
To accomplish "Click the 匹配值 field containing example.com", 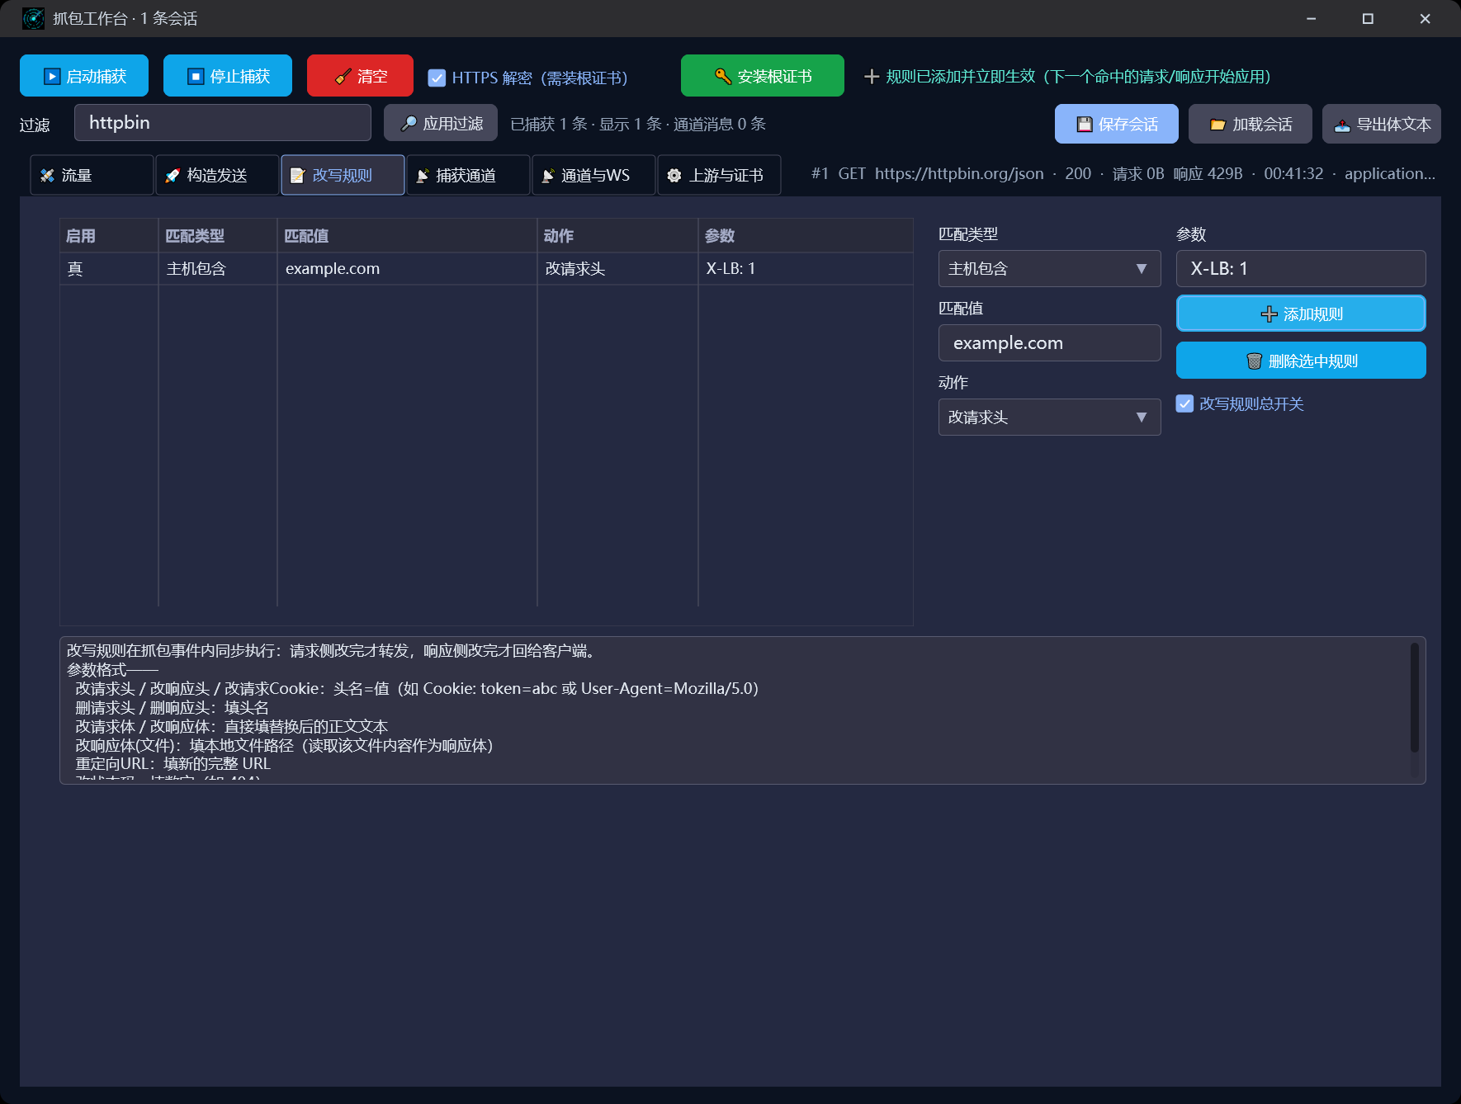I will [x=1050, y=342].
